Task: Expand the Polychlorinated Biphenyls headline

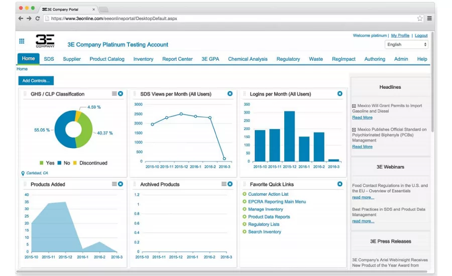Action: 354,130
